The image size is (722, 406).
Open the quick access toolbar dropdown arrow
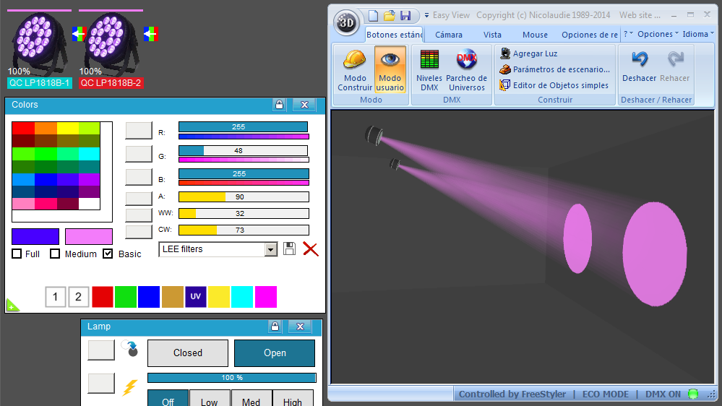click(426, 16)
